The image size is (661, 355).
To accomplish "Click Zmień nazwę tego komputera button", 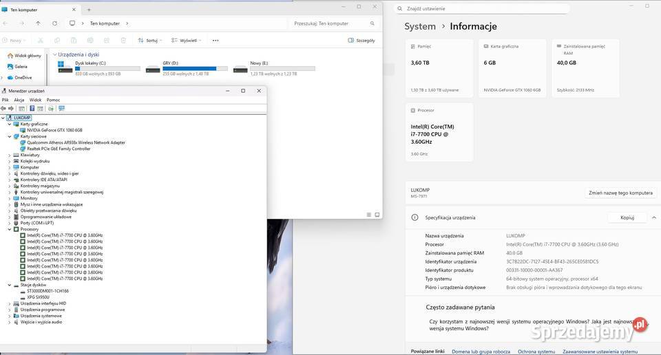I will [x=620, y=193].
